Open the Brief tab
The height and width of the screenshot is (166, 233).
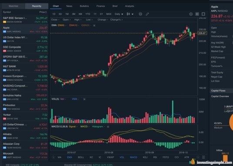click(115, 6)
